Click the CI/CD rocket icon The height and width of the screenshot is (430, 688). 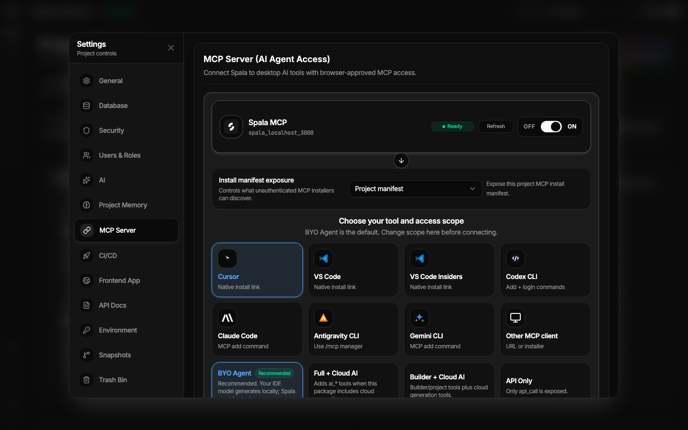pos(86,256)
